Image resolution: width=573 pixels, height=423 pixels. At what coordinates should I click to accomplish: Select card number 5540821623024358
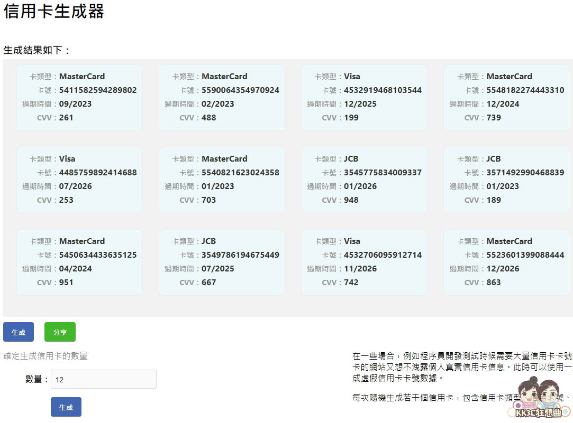(x=240, y=173)
